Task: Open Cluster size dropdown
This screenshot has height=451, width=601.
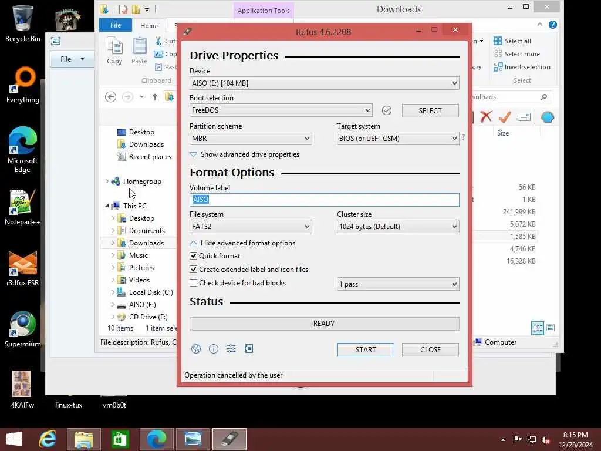Action: click(398, 227)
